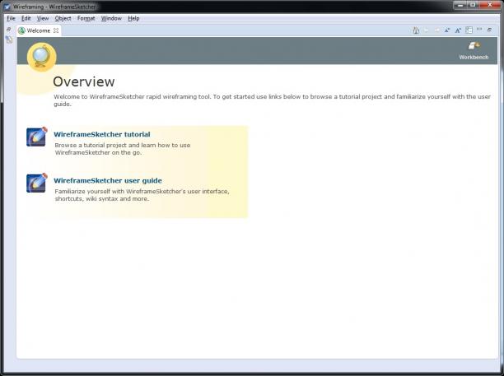Click the 'Welcome to WireframeSketcher rapid wireframing tool' paragraph

click(272, 100)
